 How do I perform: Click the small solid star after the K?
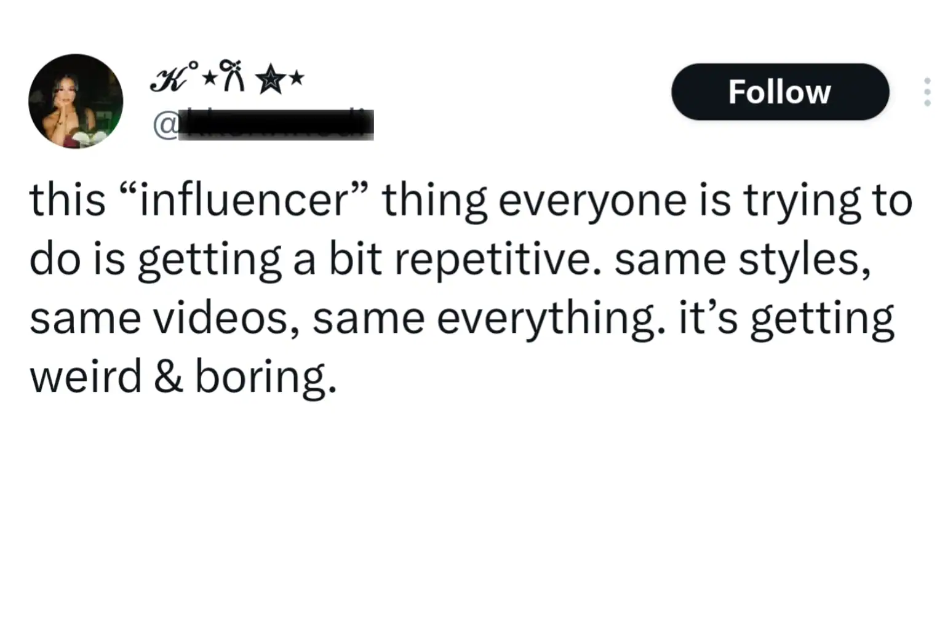(209, 78)
